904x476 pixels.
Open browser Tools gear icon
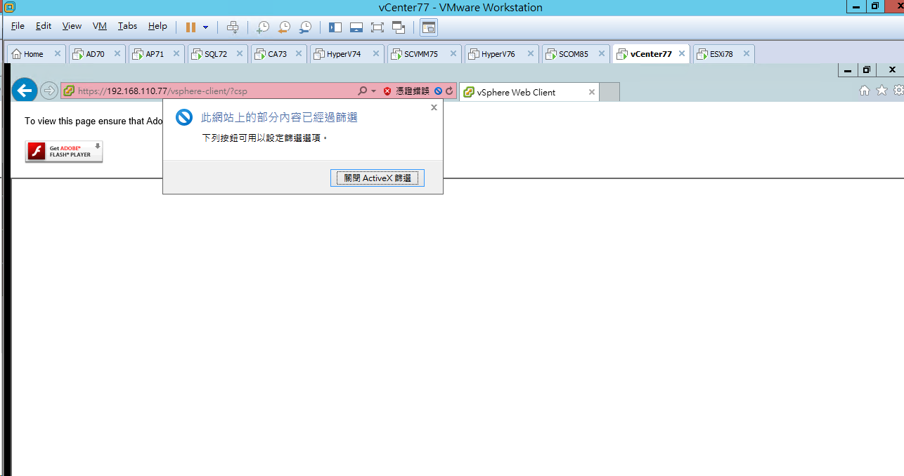pos(898,91)
